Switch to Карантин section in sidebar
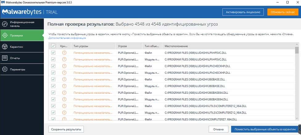This screenshot has height=135, width=301. (17, 47)
